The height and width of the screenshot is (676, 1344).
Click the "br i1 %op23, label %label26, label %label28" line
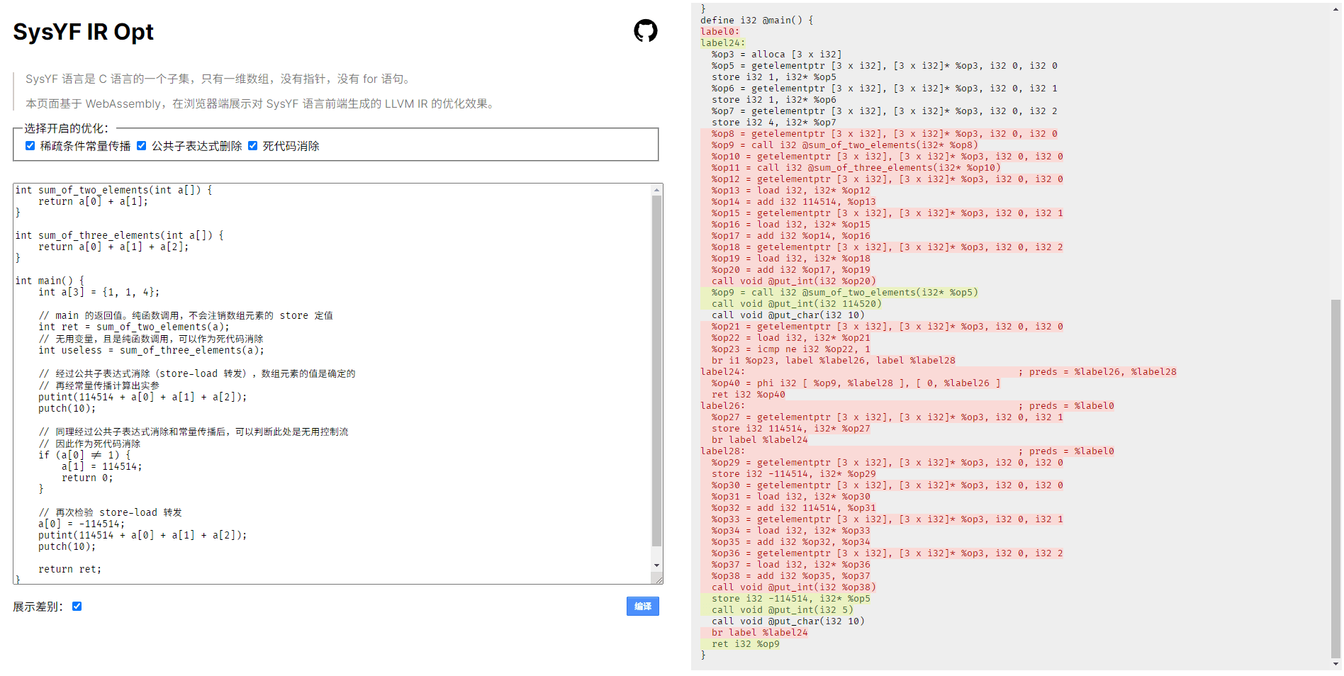pos(833,361)
